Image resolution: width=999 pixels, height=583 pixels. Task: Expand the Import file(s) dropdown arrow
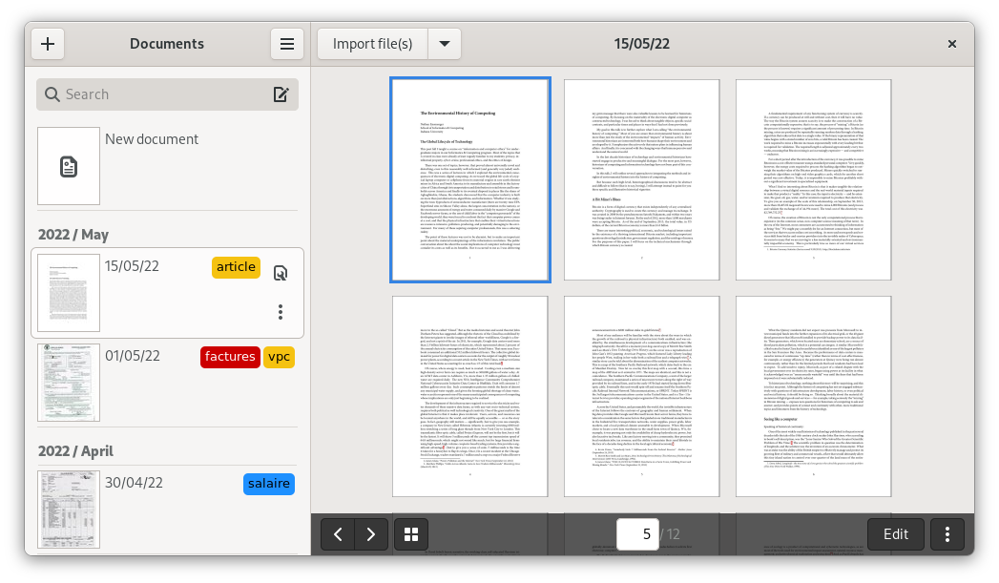click(444, 44)
